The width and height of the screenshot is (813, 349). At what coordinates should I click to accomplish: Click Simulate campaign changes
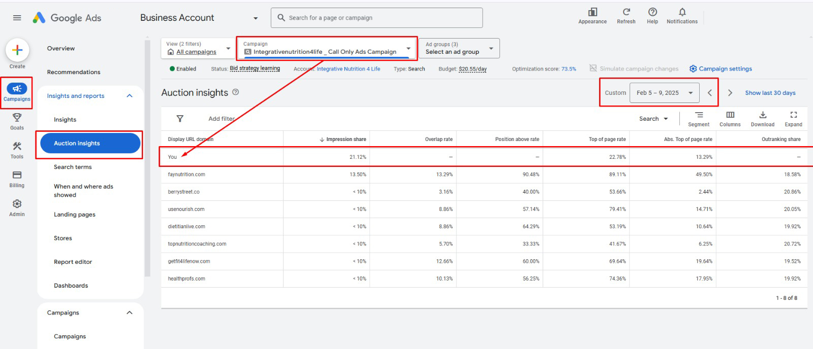[634, 69]
